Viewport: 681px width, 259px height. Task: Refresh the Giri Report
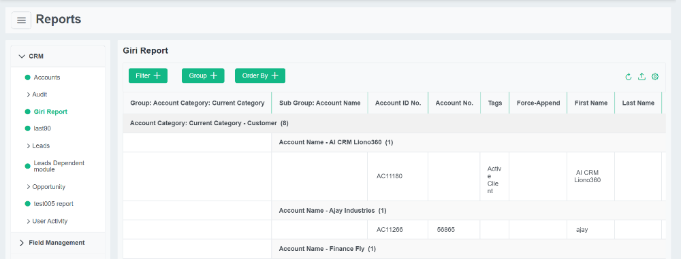(x=628, y=77)
